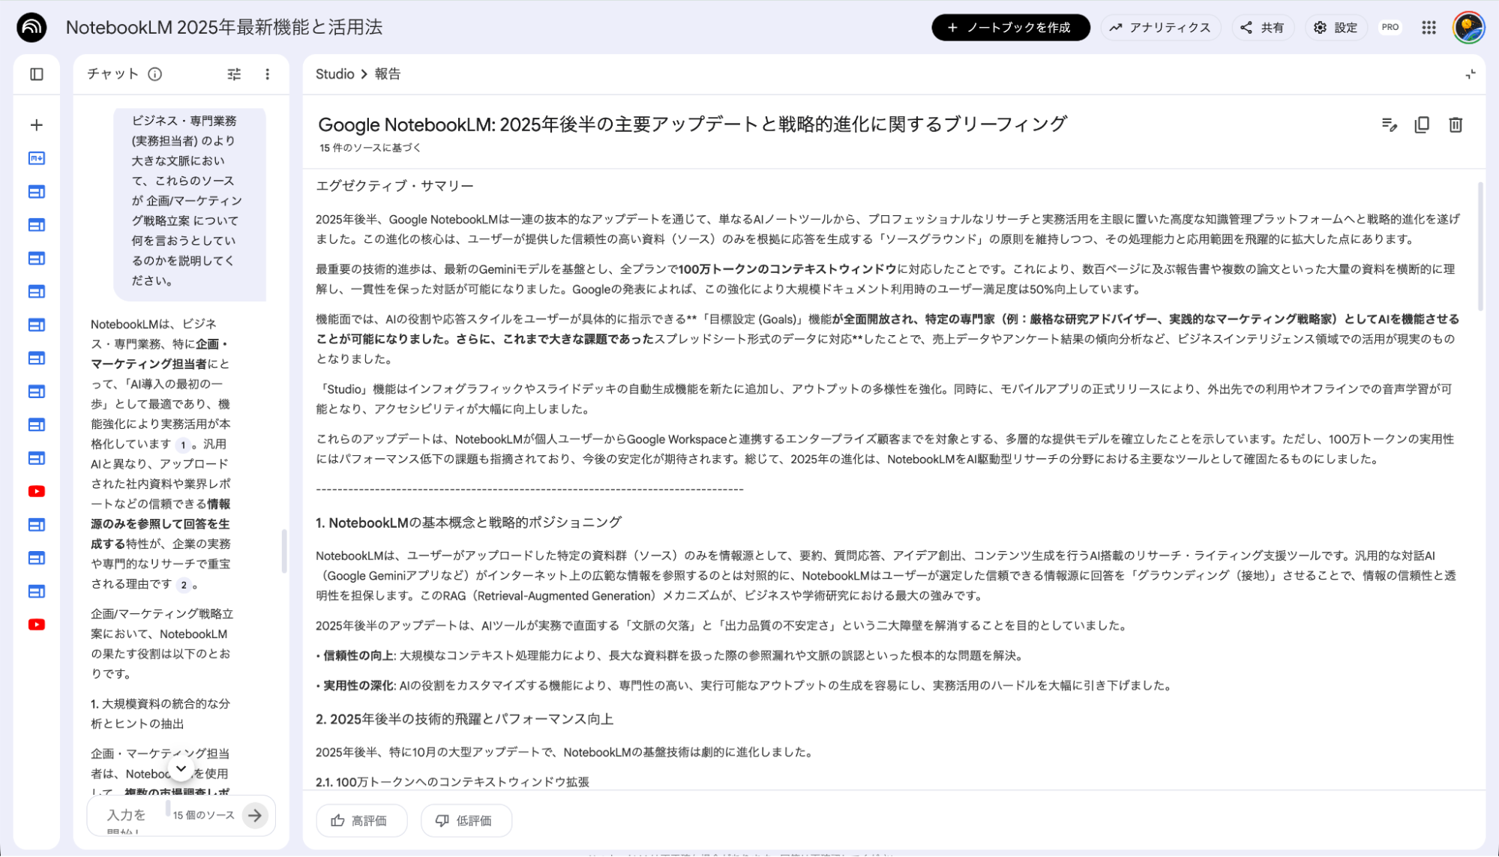Switch to Studio via the breadcrumb
The image size is (1499, 857).
tap(334, 73)
